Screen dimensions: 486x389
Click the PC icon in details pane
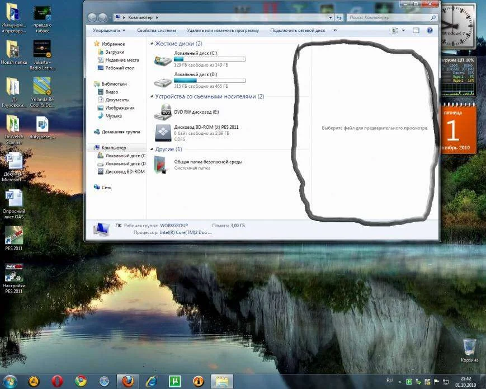click(x=102, y=229)
